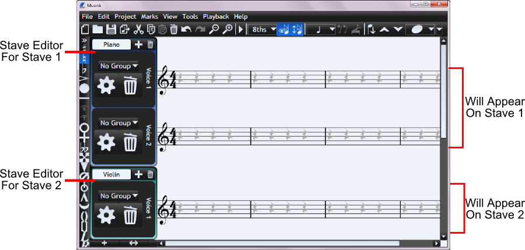Screen dimensions: 525x250
Task: Open the Playback menu
Action: point(215,16)
